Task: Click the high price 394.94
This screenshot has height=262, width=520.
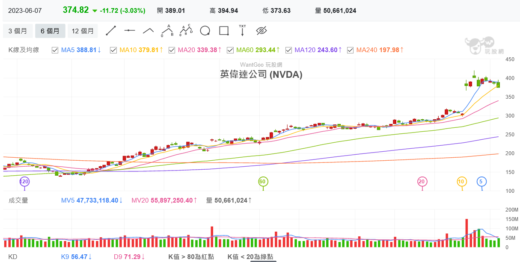Action: [x=228, y=11]
